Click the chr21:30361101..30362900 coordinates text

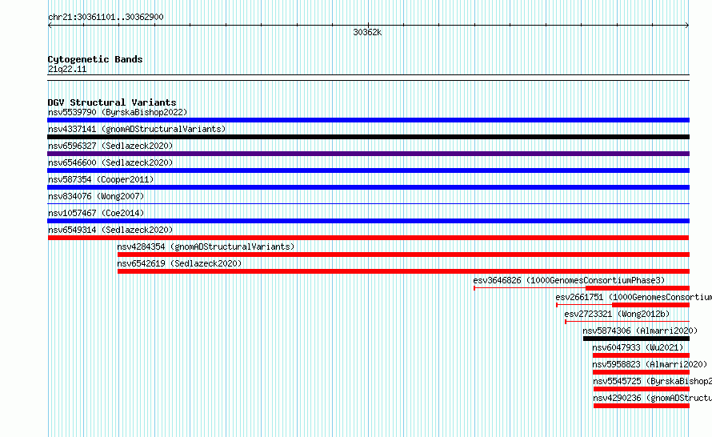coord(106,17)
